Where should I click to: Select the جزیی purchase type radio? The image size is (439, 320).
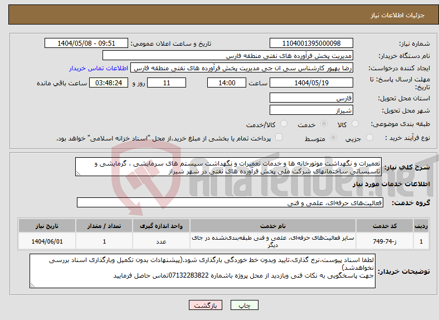[x=369, y=137]
